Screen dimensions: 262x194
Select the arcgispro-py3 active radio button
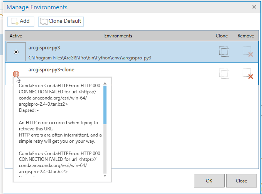16,52
